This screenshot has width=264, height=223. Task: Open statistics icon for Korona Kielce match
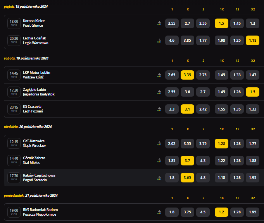coord(159,23)
